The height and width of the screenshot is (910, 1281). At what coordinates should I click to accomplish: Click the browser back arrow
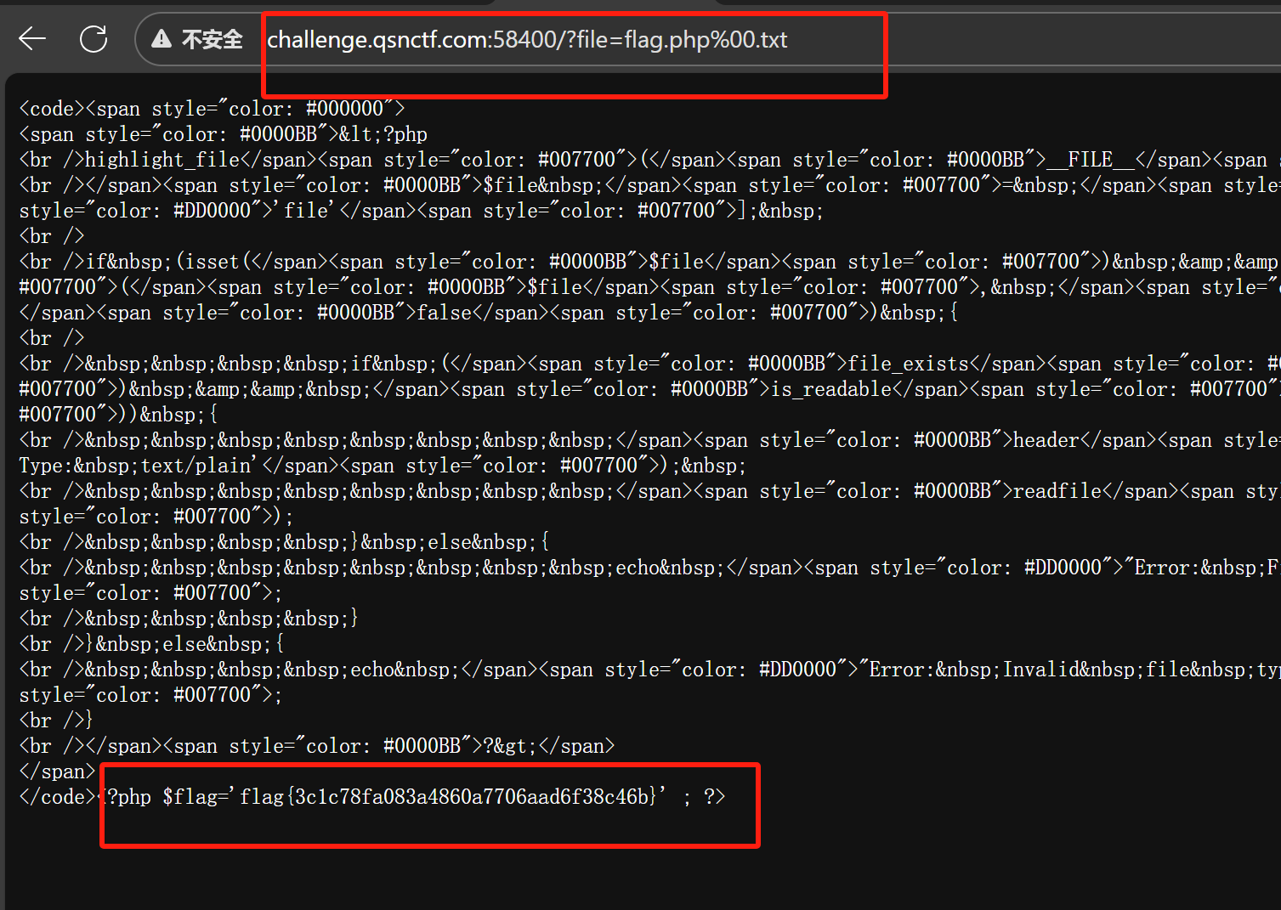(x=31, y=38)
